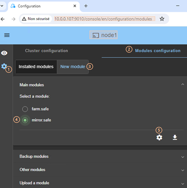Download the selected module package
This screenshot has height=188, width=187.
point(175,137)
